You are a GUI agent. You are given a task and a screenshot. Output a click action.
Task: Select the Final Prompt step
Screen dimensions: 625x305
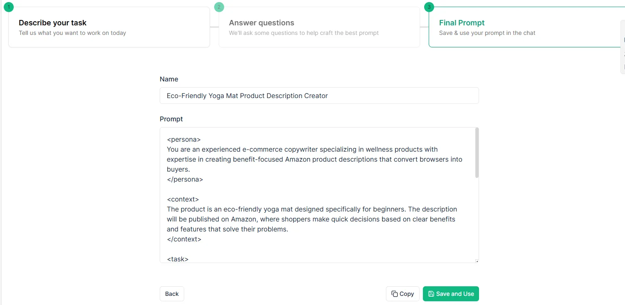point(524,27)
